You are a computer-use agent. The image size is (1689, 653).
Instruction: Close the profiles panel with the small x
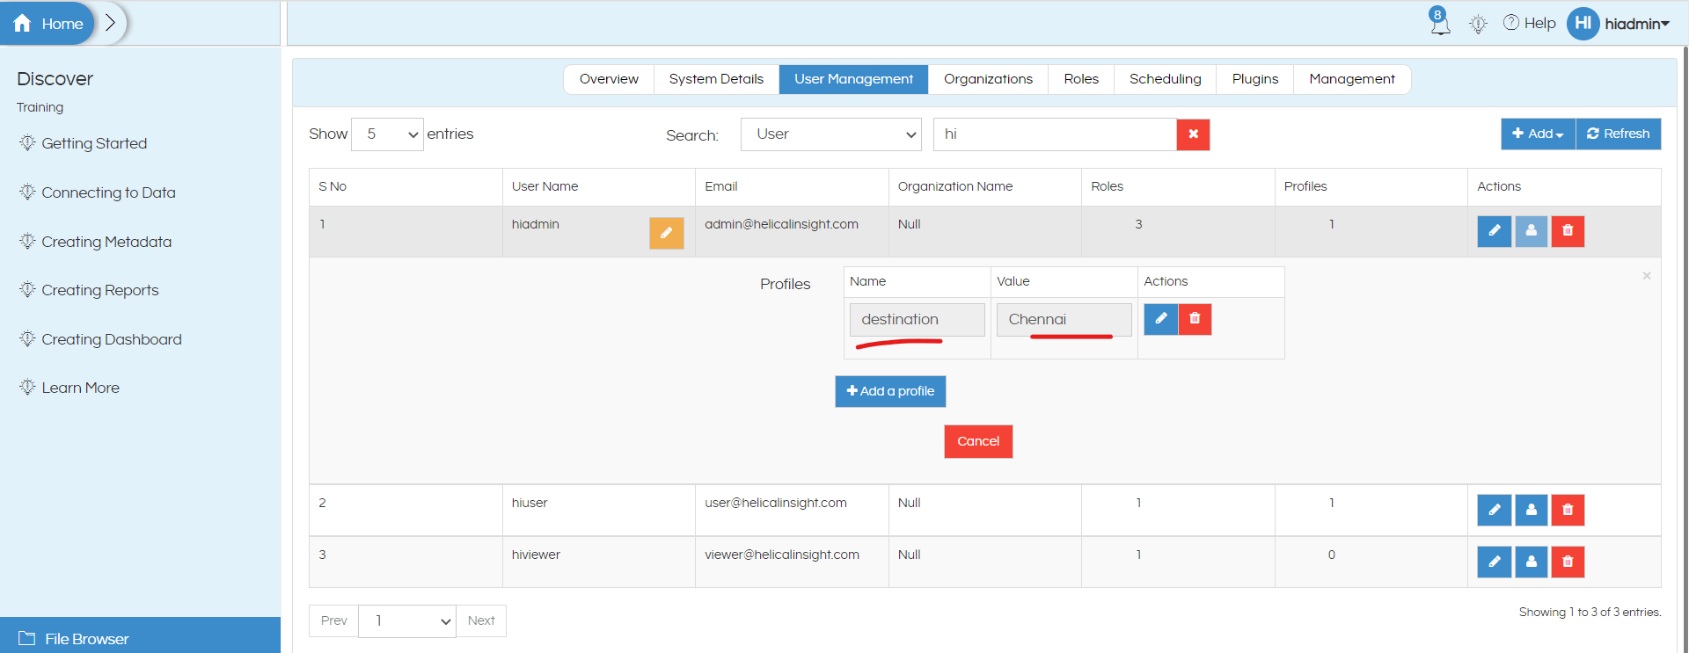click(x=1647, y=276)
